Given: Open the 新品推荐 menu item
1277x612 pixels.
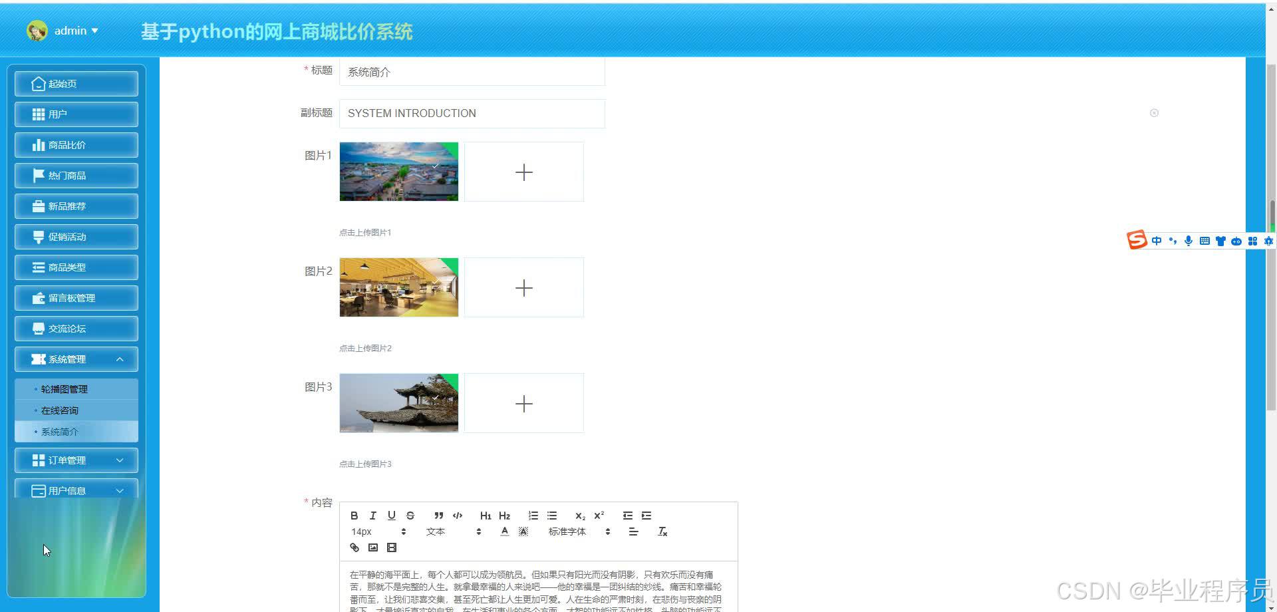Looking at the screenshot, I should coord(76,206).
